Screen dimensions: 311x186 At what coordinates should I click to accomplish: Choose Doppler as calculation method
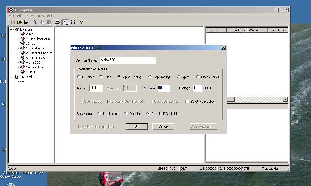tap(126, 113)
